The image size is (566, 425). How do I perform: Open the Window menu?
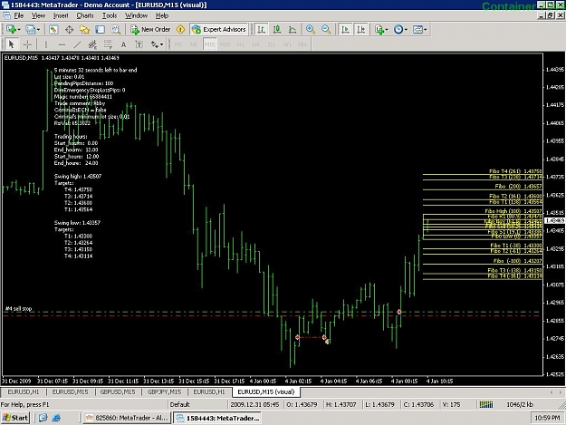pos(136,15)
